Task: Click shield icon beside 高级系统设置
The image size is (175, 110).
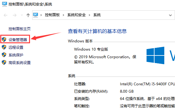Action: pyautogui.click(x=4, y=62)
